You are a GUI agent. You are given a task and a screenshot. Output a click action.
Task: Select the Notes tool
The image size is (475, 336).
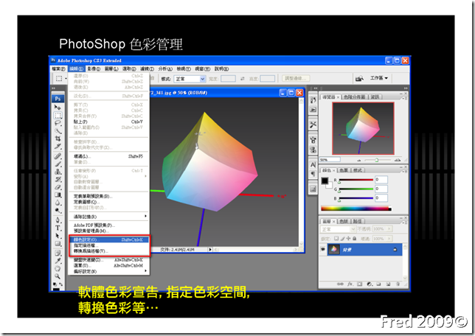[x=58, y=253]
